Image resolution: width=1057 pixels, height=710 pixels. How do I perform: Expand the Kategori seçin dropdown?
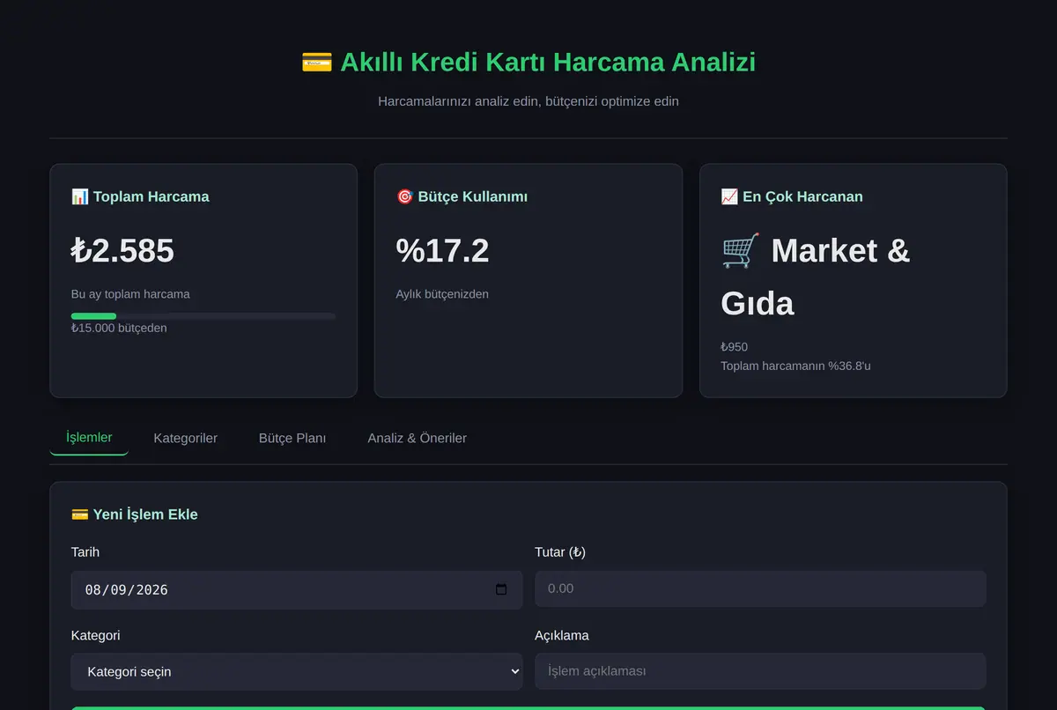(x=297, y=671)
